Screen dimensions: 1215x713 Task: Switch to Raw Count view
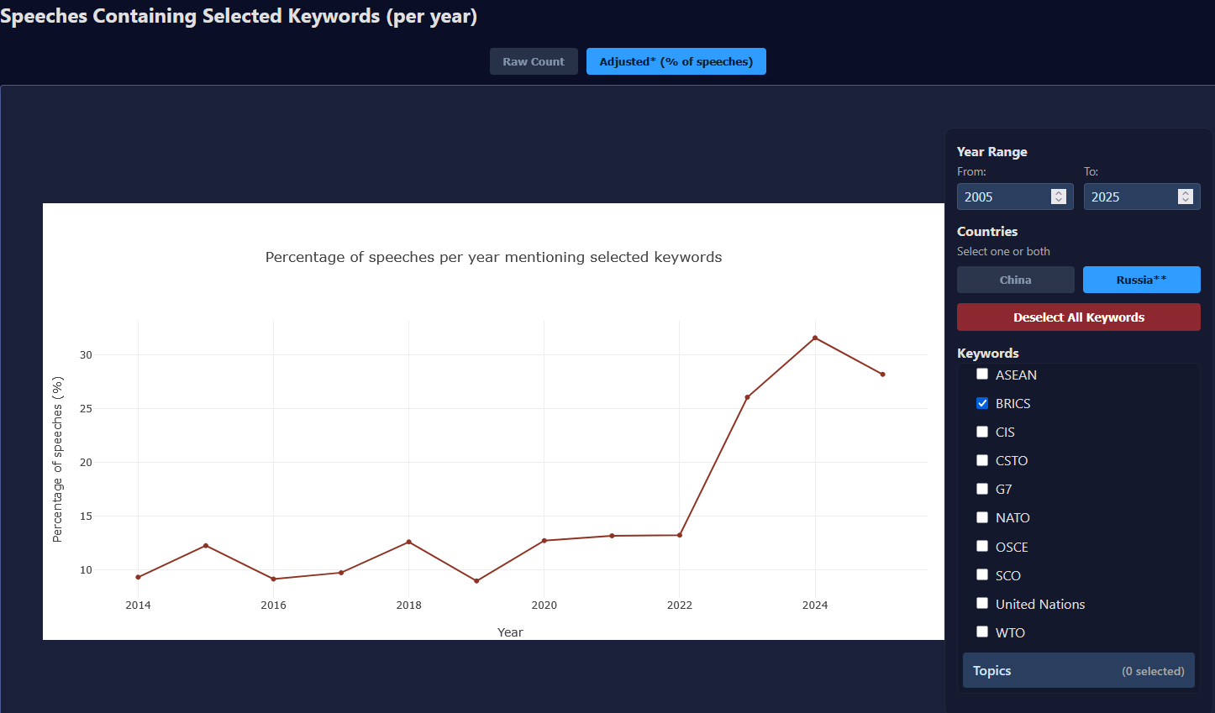(534, 61)
